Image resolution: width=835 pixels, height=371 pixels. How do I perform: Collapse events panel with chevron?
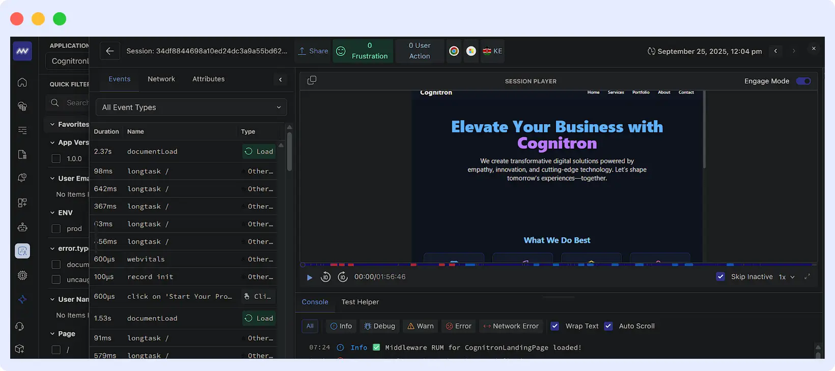click(x=281, y=79)
